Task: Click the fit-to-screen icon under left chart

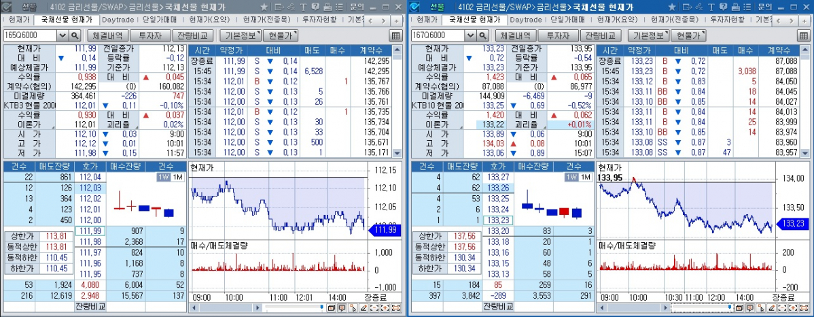Action: click(395, 307)
